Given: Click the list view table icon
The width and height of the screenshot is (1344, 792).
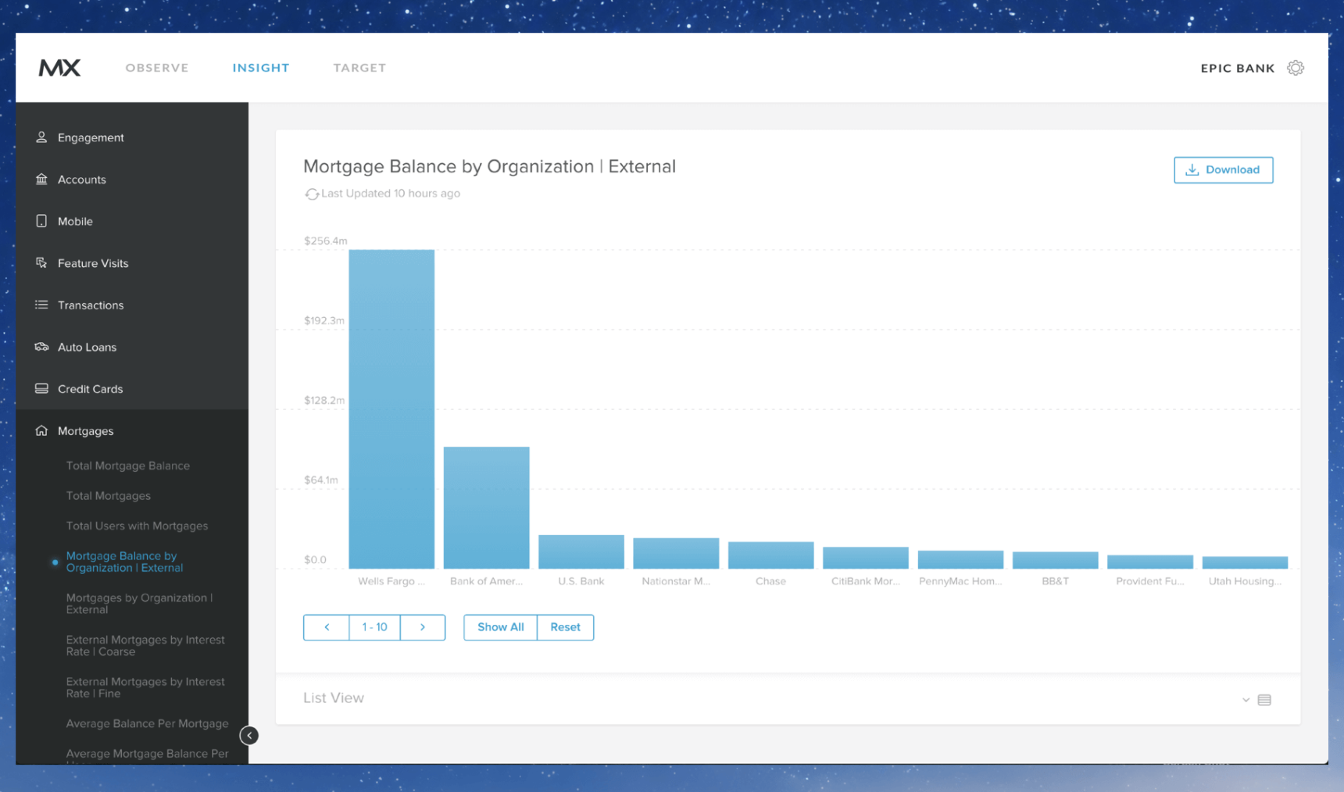Looking at the screenshot, I should (1264, 700).
